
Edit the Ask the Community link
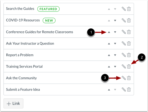[124, 78]
